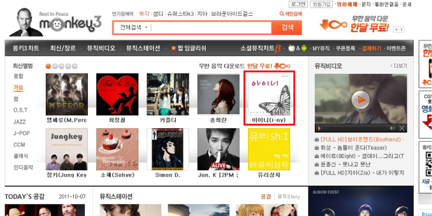Screen dimensions: 432x216
Task: Open the 결제하기 menu
Action: tap(372, 49)
